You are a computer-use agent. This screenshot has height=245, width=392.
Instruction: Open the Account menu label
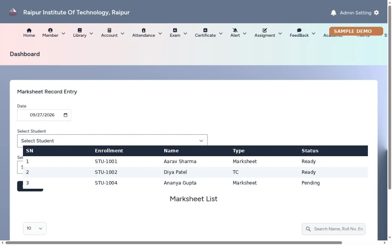click(109, 35)
